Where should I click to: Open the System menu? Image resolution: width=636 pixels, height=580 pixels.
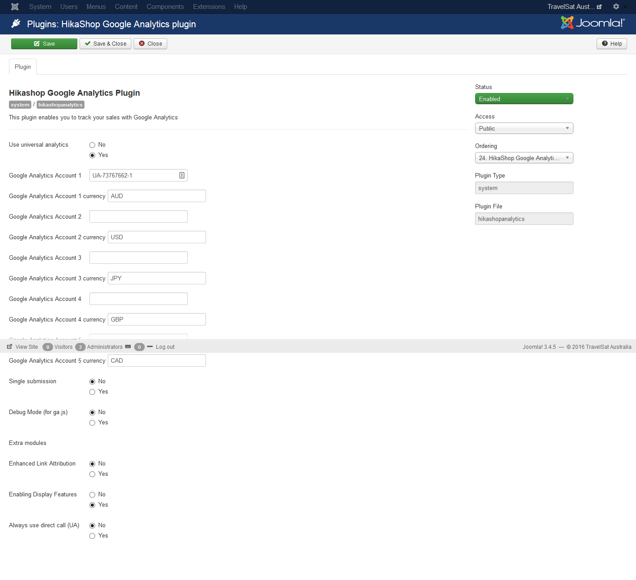[x=40, y=7]
